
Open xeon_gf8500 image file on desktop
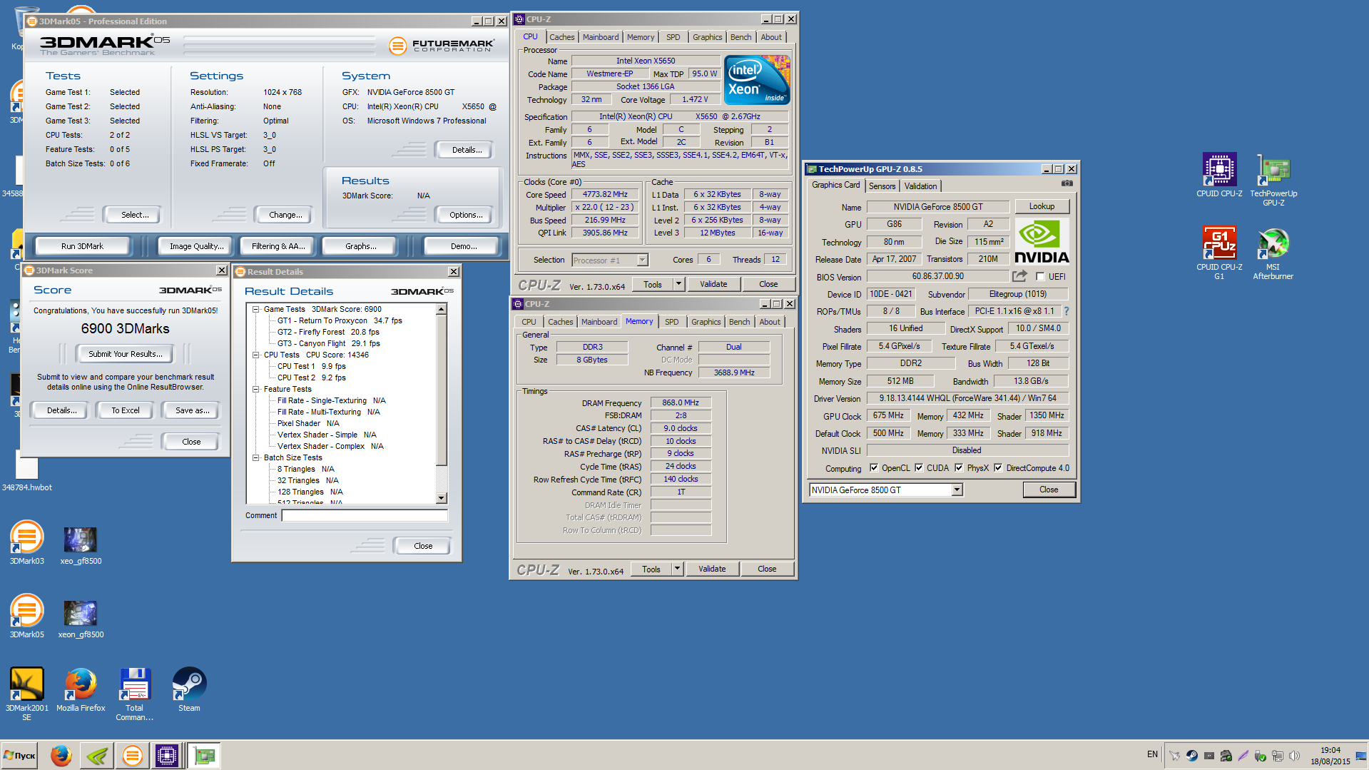coord(81,619)
